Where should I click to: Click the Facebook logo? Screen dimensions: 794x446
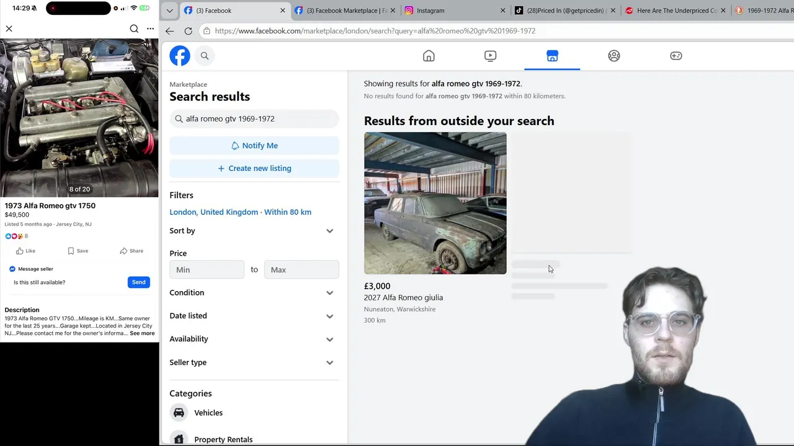(x=180, y=56)
